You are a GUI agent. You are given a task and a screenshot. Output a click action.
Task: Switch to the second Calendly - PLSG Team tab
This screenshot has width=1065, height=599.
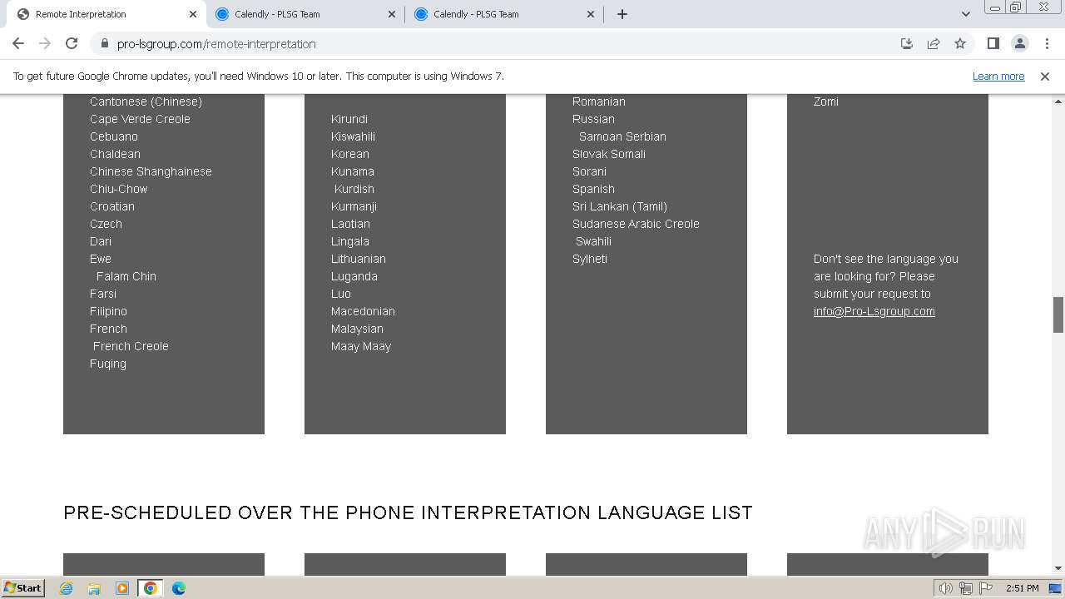504,14
